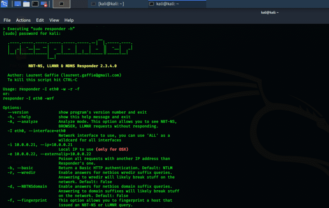Click the screen recorder icon with red dot
Image resolution: width=329 pixels, height=208 pixels.
(x=44, y=4)
